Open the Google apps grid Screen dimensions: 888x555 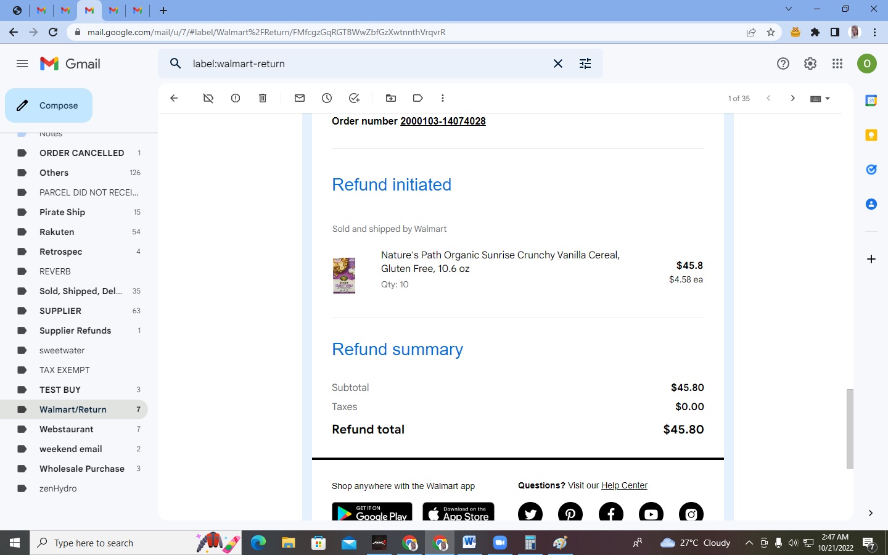point(837,64)
